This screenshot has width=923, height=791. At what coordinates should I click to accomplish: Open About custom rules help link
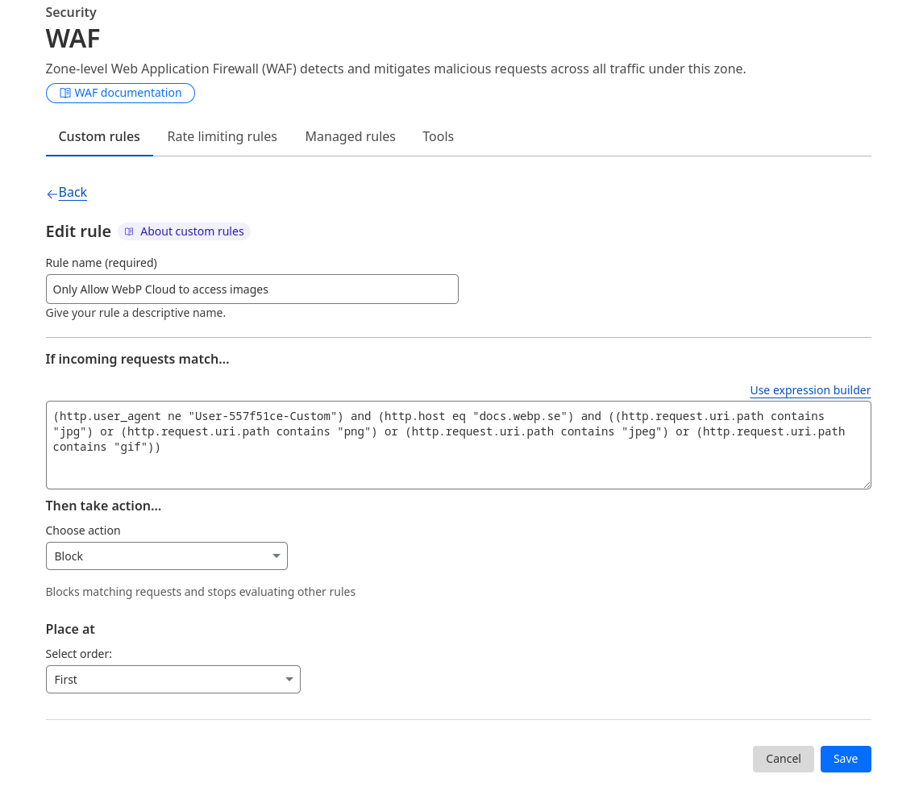(185, 231)
